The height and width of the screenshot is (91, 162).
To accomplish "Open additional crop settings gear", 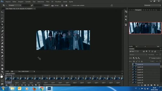I will (x=66, y=6).
